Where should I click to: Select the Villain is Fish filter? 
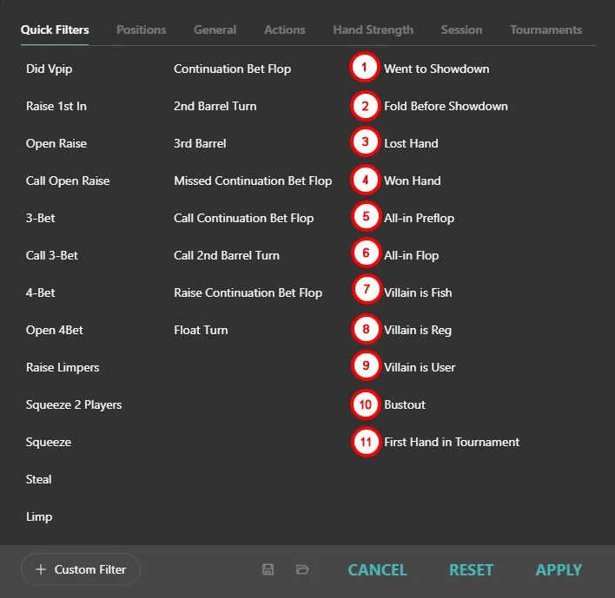click(418, 292)
